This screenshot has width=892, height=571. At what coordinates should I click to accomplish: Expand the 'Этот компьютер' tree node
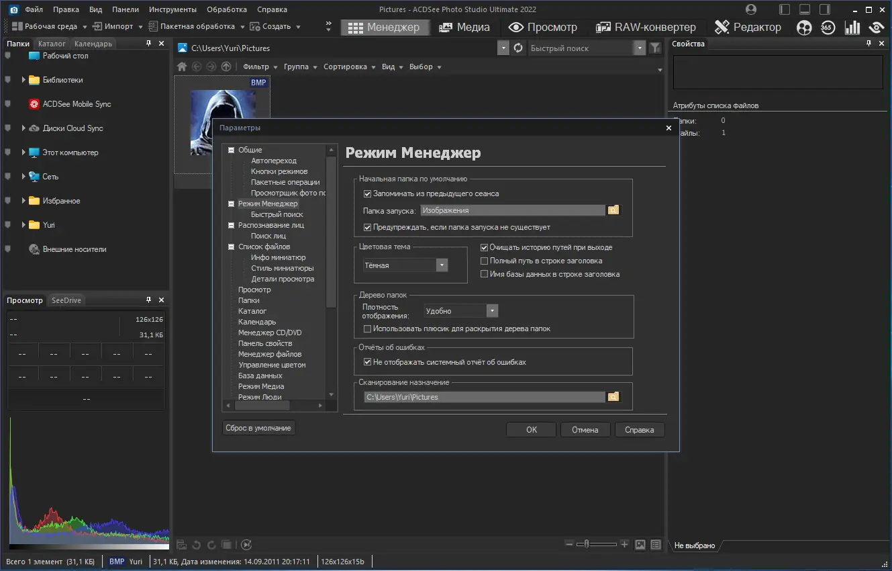[x=23, y=152]
